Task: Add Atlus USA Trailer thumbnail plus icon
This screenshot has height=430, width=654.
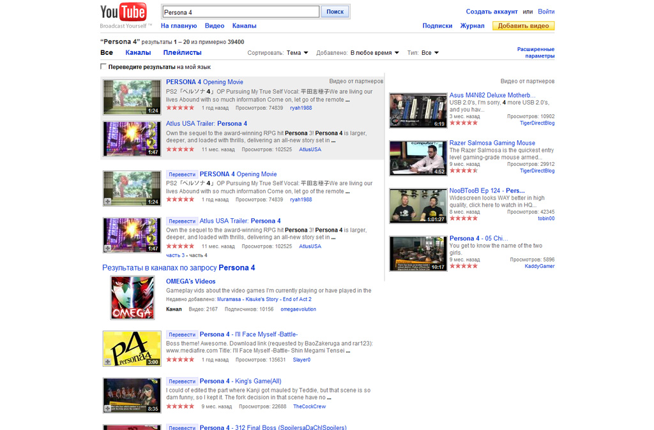Action: [107, 248]
